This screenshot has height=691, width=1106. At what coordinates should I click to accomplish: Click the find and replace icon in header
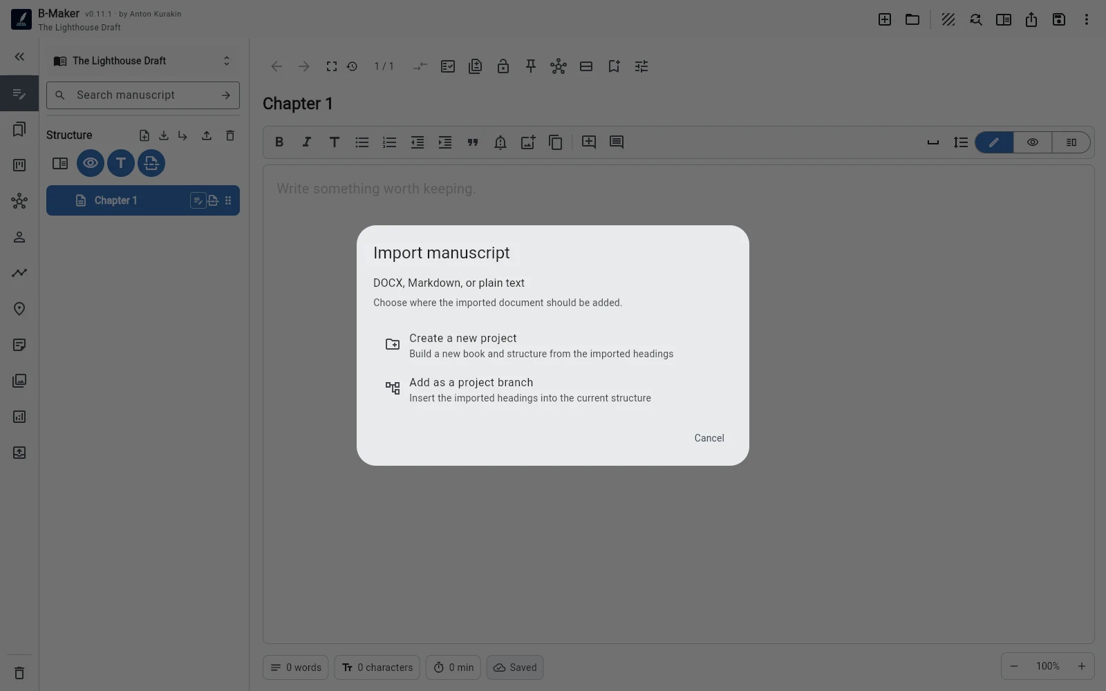[x=976, y=19]
